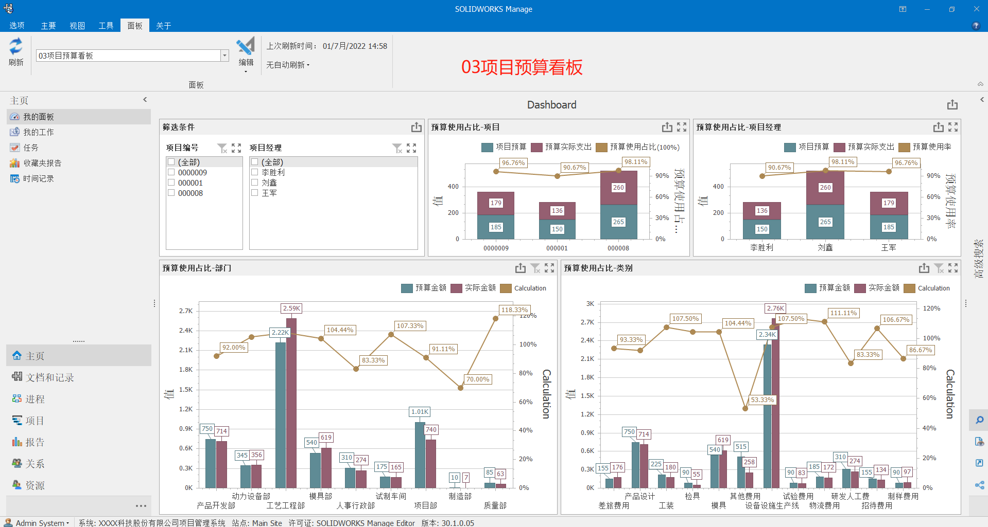Tick the 李胜利 project manager checkbox
The width and height of the screenshot is (988, 527).
[x=254, y=173]
